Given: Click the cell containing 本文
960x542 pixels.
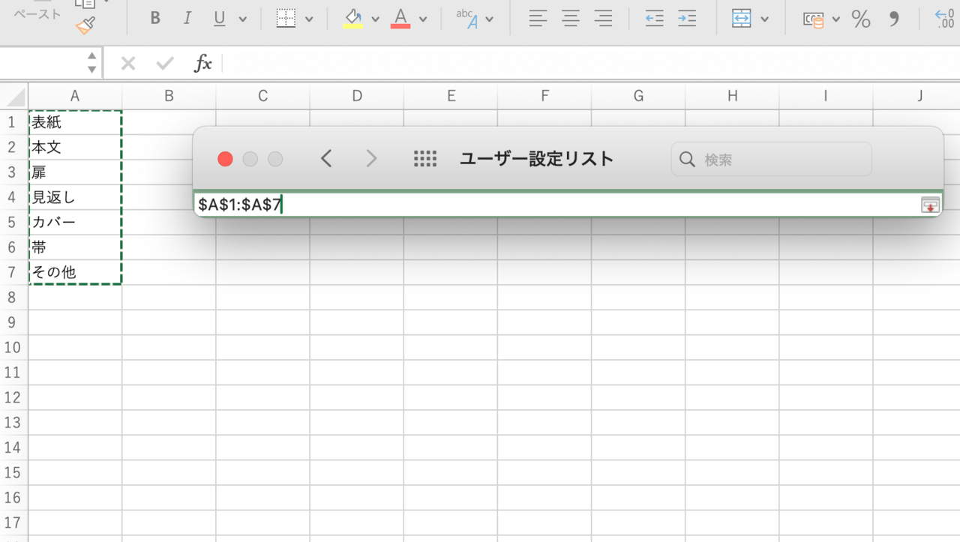Looking at the screenshot, I should point(75,147).
